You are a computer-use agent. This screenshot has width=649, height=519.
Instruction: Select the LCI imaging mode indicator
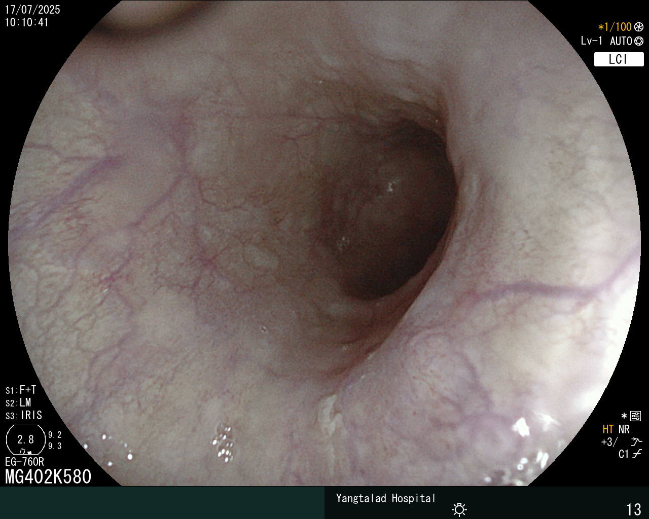(619, 59)
